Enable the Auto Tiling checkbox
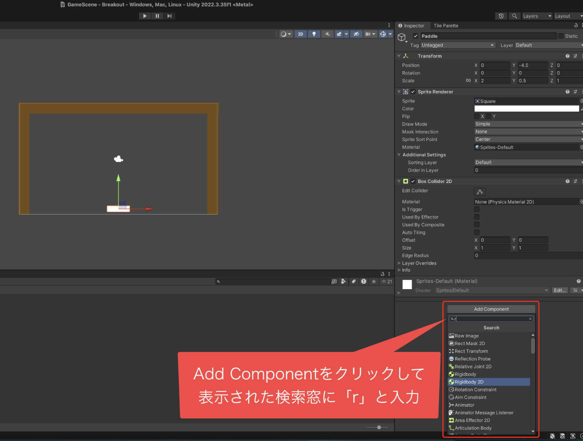 point(477,232)
